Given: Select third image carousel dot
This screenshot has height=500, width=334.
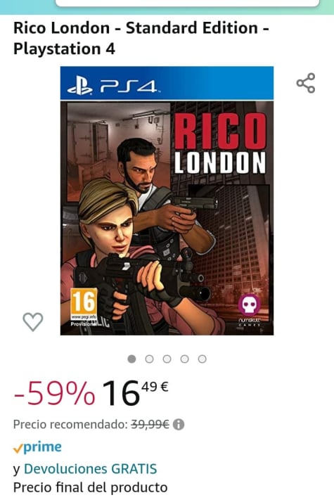Looking at the screenshot, I should [x=167, y=359].
